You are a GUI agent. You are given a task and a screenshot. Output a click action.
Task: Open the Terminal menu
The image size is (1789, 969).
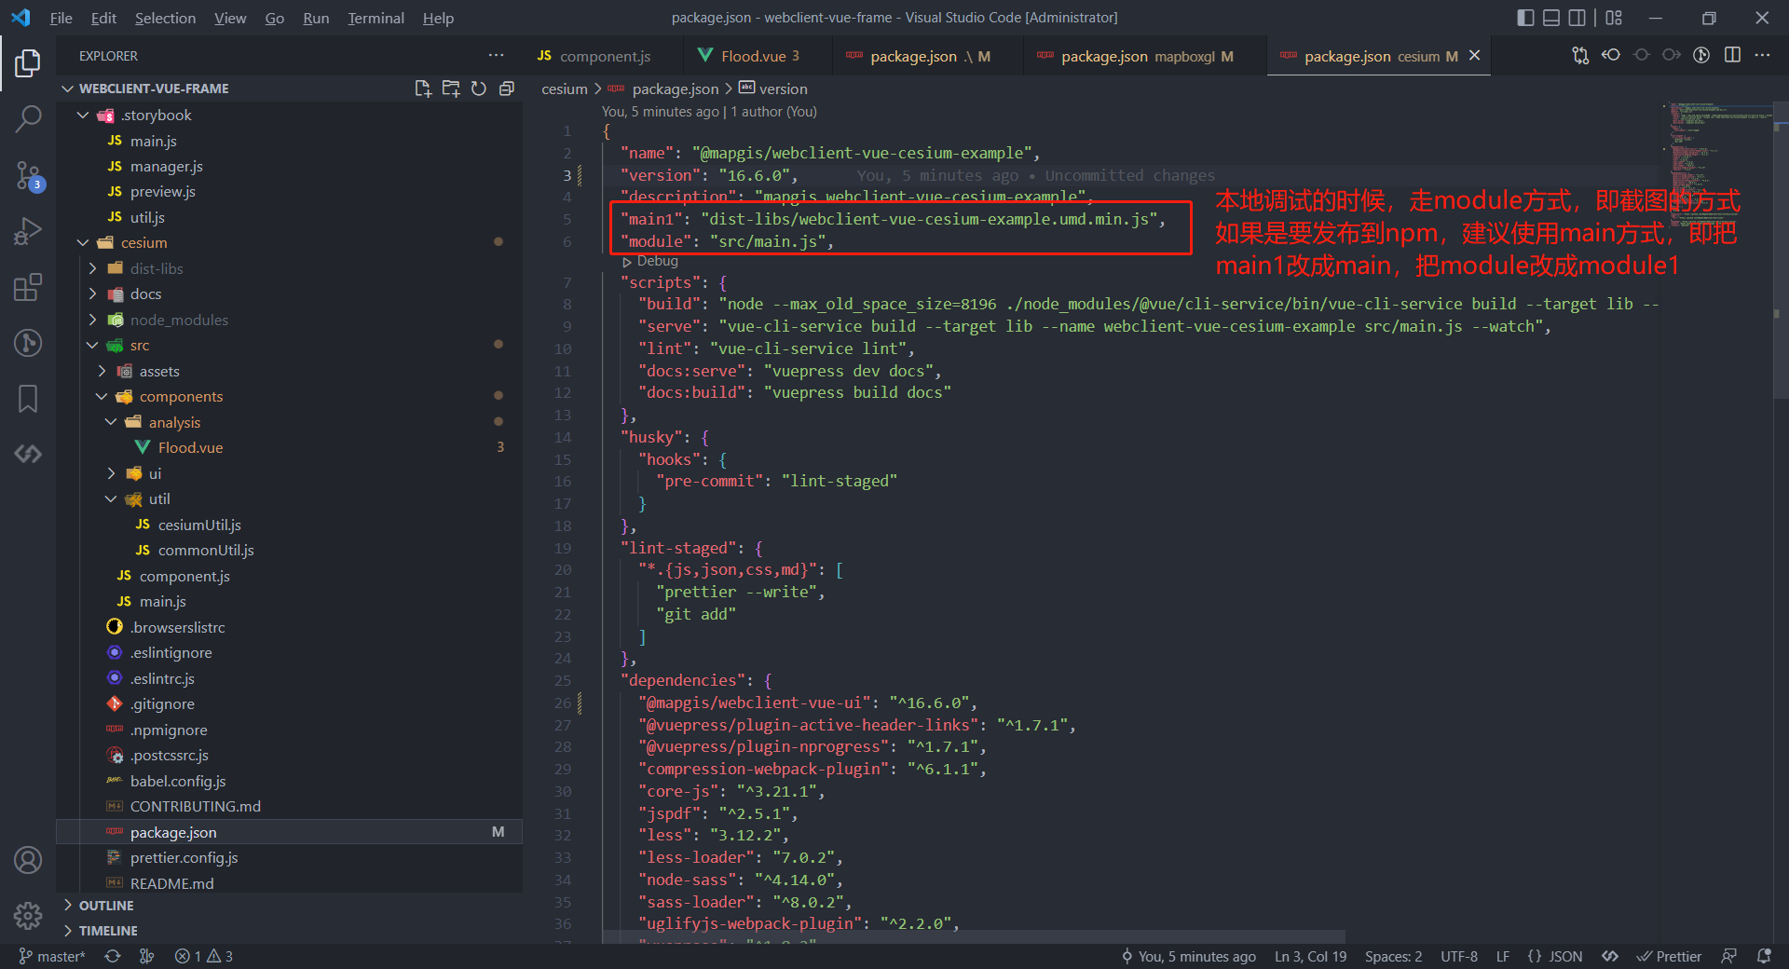click(x=376, y=18)
